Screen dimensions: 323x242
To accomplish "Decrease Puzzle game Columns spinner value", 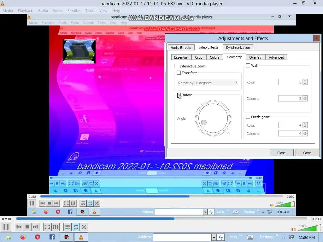I will pyautogui.click(x=305, y=135).
